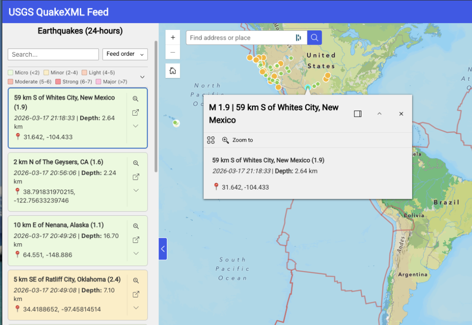The width and height of the screenshot is (472, 325).
Task: Click the map zoom out minus button
Action: [173, 52]
